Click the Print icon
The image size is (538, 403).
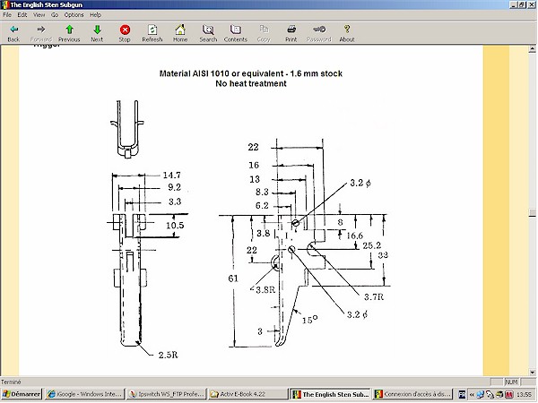coord(291,30)
